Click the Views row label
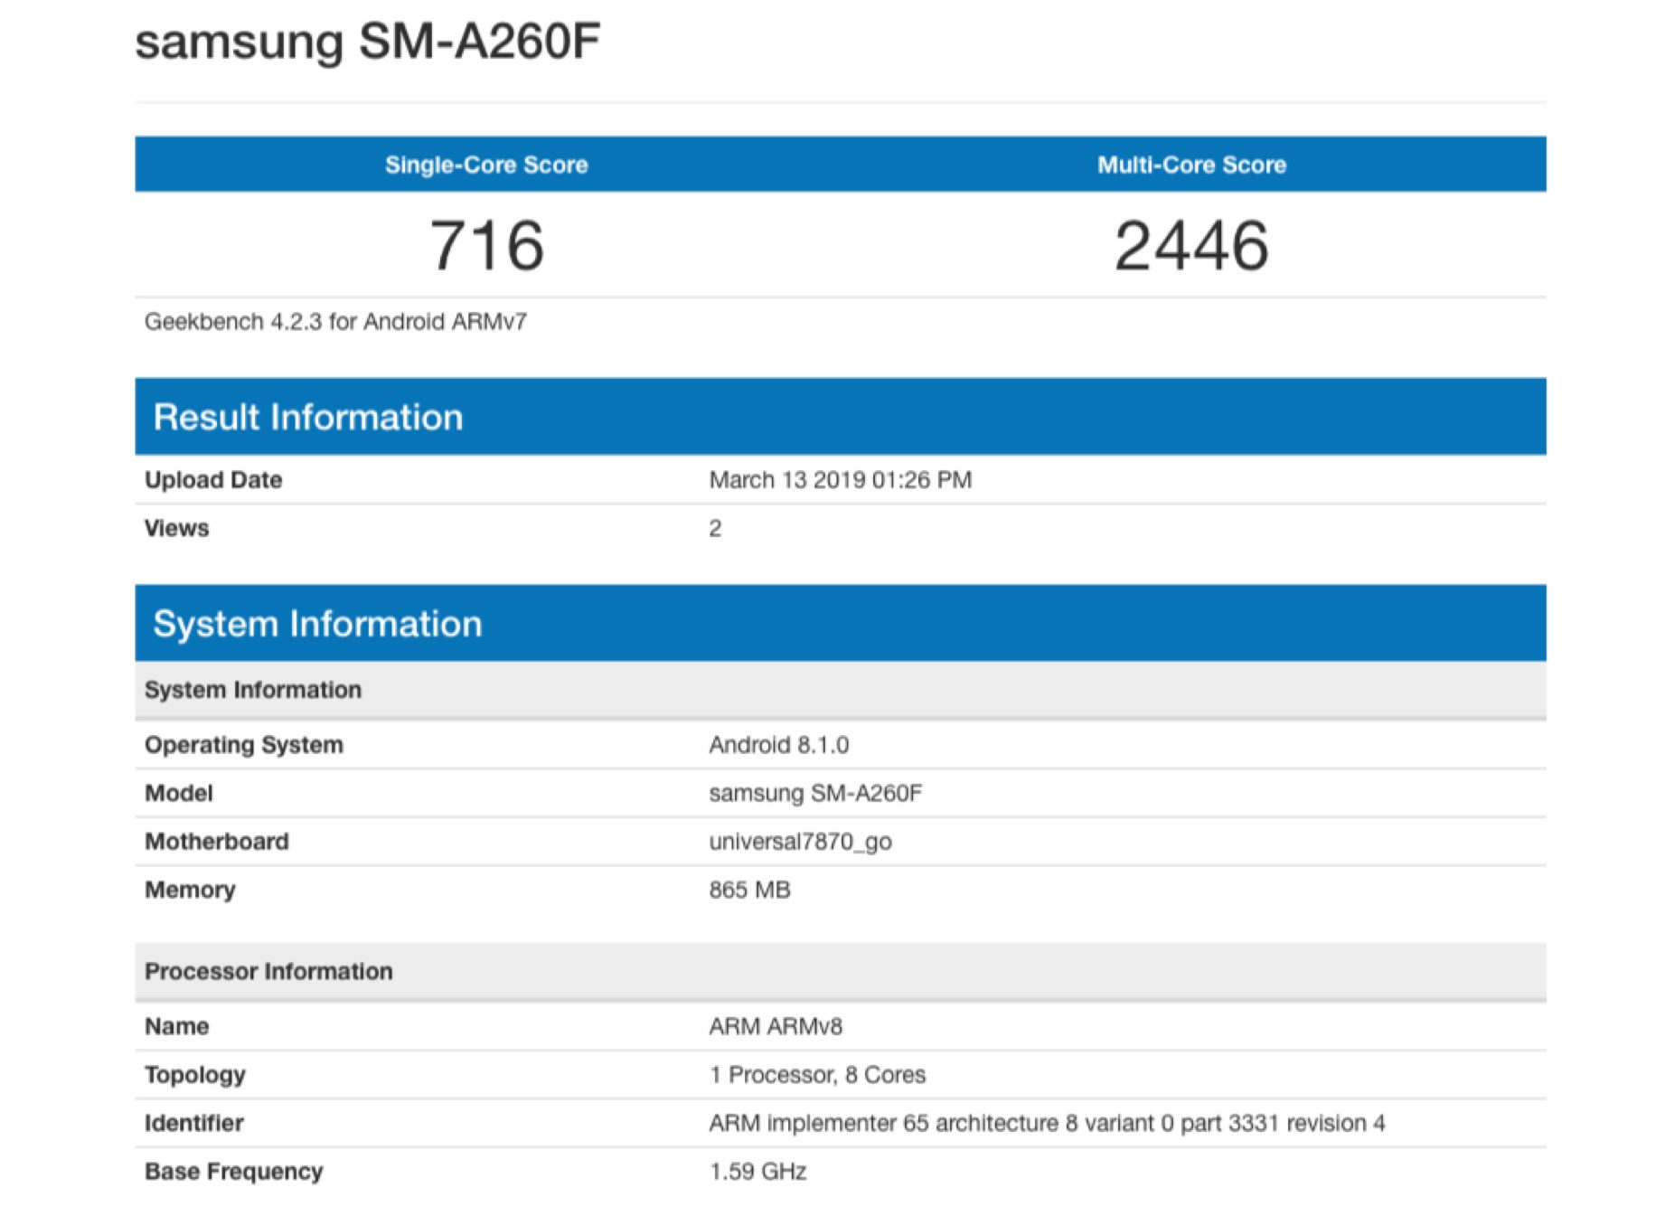This screenshot has width=1656, height=1216. point(177,528)
